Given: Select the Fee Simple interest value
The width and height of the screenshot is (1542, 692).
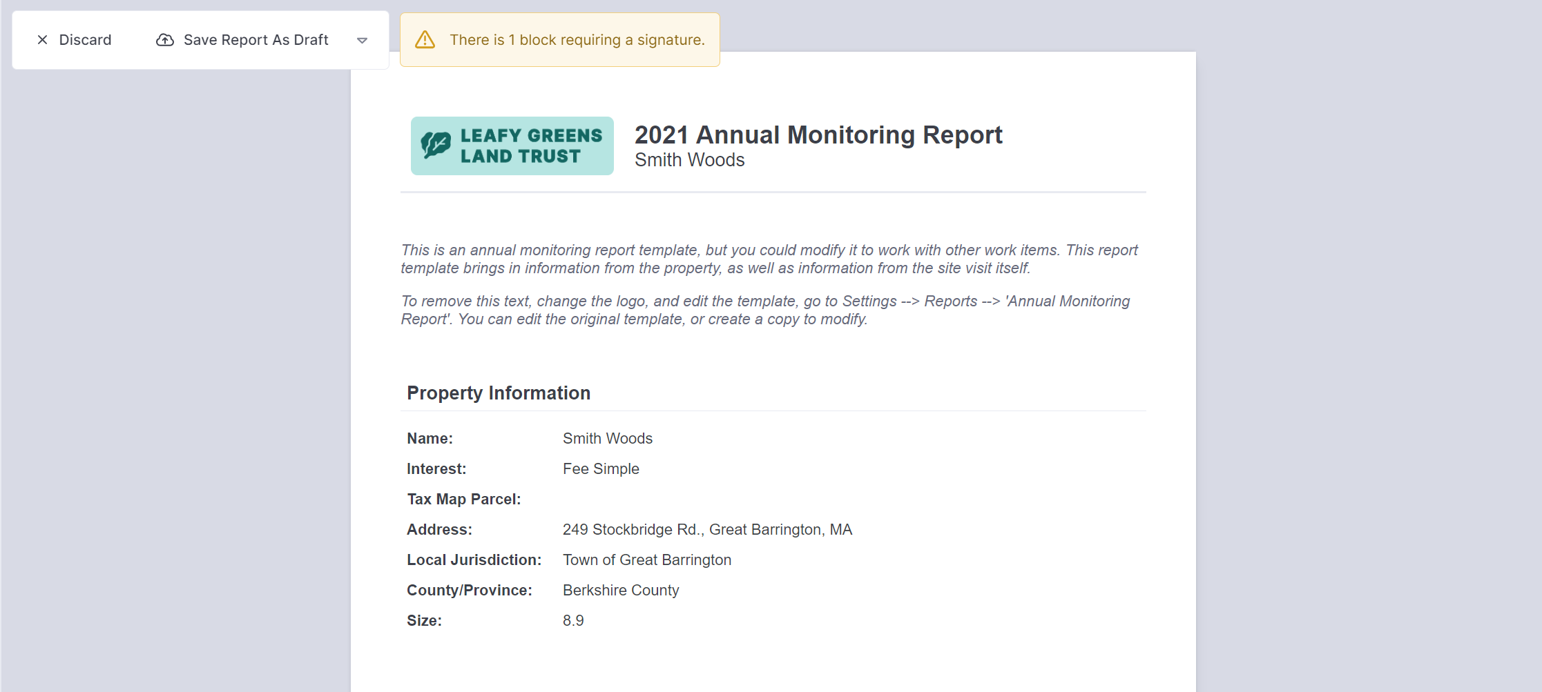Looking at the screenshot, I should click(601, 468).
